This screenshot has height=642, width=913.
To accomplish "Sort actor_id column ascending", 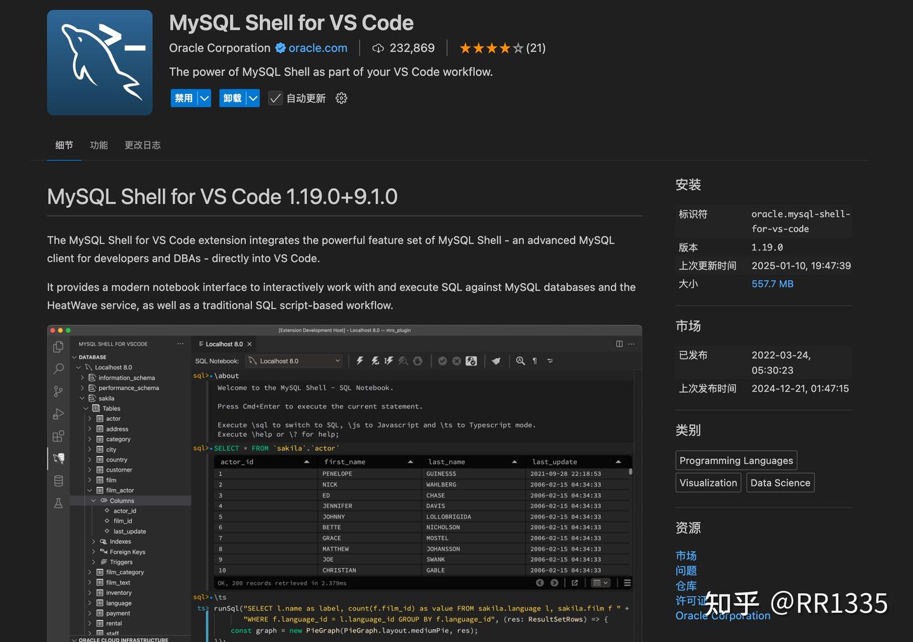I will tap(308, 462).
